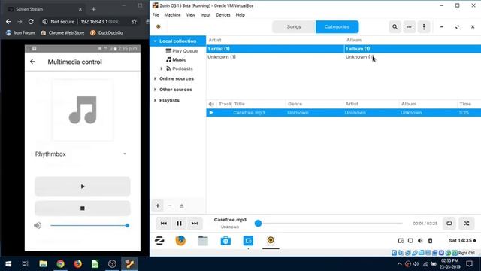This screenshot has height=271, width=481.
Task: Select 1 artist (1) row
Action: pyautogui.click(x=275, y=49)
